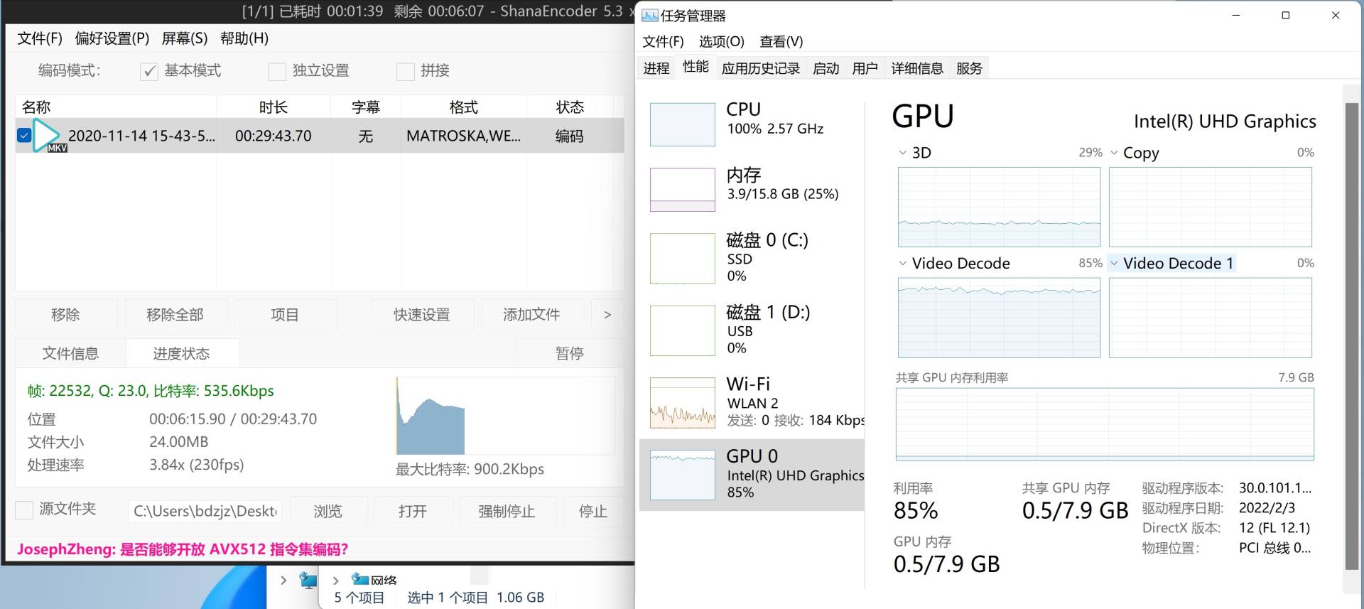Switch to the 详细信息 tab
Screen dimensions: 1364x609
(x=916, y=68)
